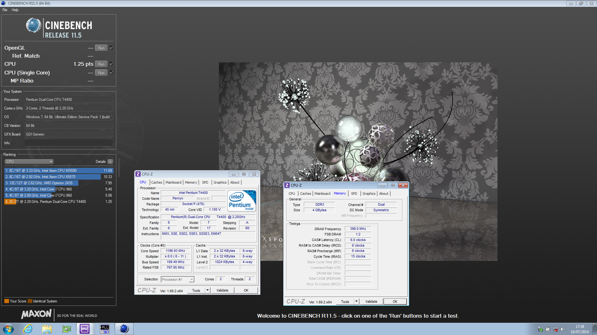Select Mainboard tab in Memory window
The height and width of the screenshot is (335, 597).
322,194
